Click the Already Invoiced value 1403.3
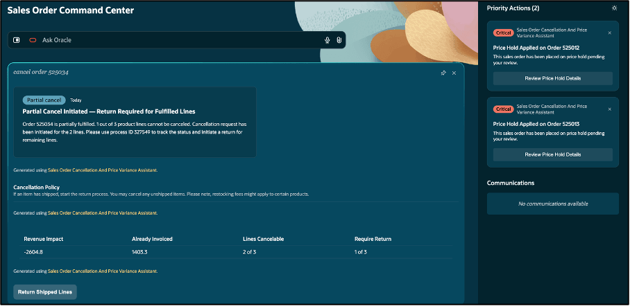Screen dimensions: 630x306 tap(139, 252)
